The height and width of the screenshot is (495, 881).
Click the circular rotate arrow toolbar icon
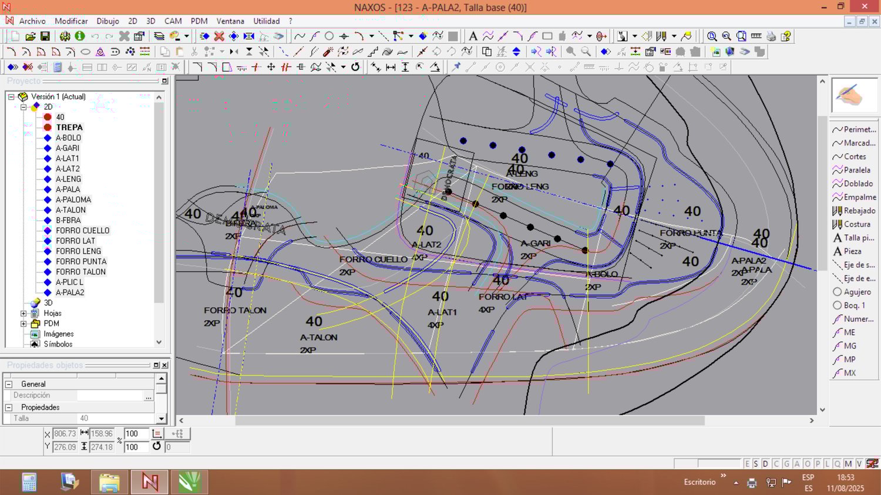click(x=355, y=67)
